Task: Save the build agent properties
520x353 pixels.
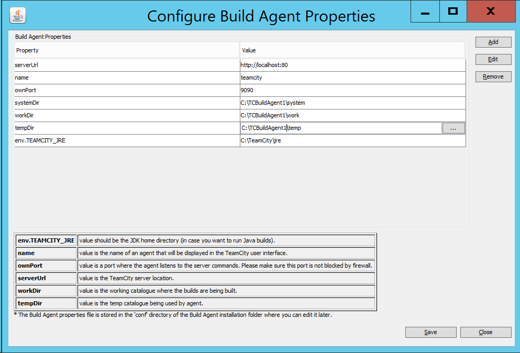Action: pos(430,332)
